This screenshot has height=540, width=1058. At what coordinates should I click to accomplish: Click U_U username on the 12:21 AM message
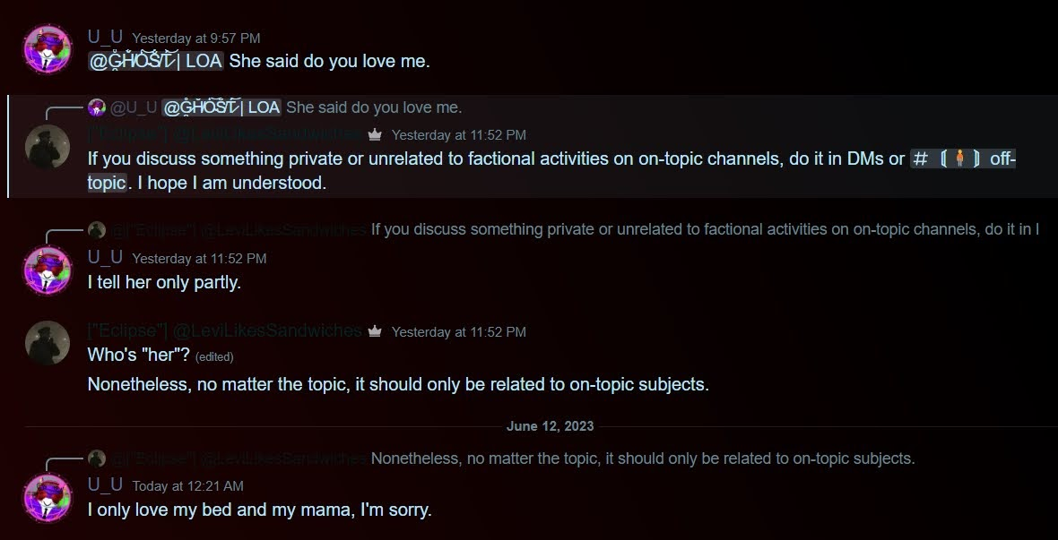point(105,484)
